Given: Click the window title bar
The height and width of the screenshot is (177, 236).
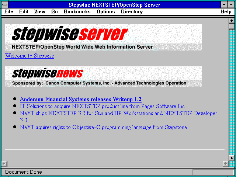Looking at the screenshot, I should (x=114, y=5).
